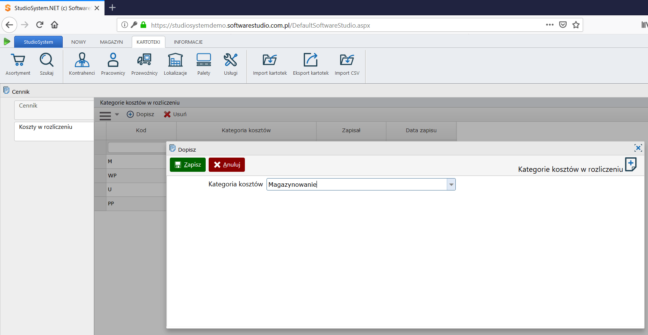
Task: Select grid row with code WP
Action: pos(130,176)
